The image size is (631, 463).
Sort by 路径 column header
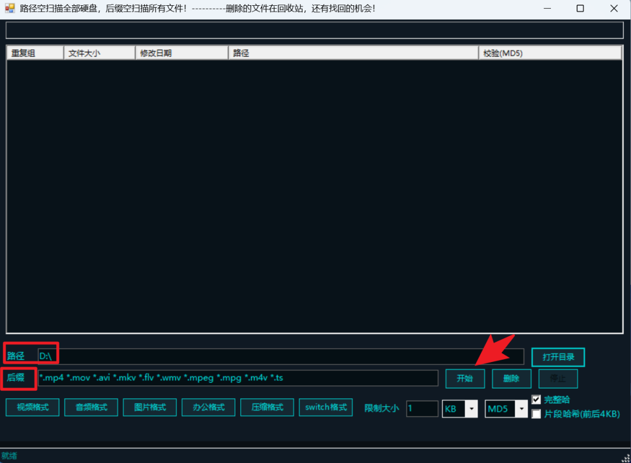click(x=353, y=53)
